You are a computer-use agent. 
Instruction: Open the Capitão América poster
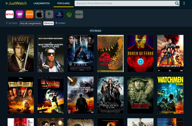[170, 53]
